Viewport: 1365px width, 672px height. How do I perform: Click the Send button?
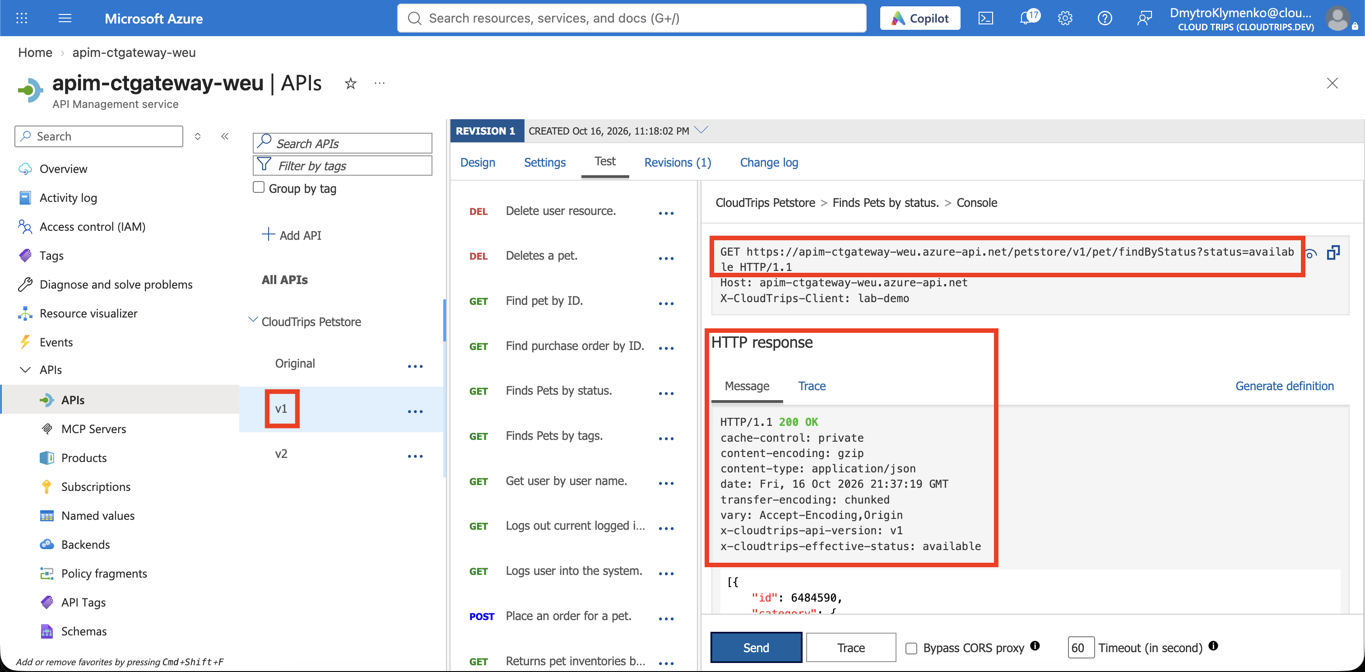[756, 648]
